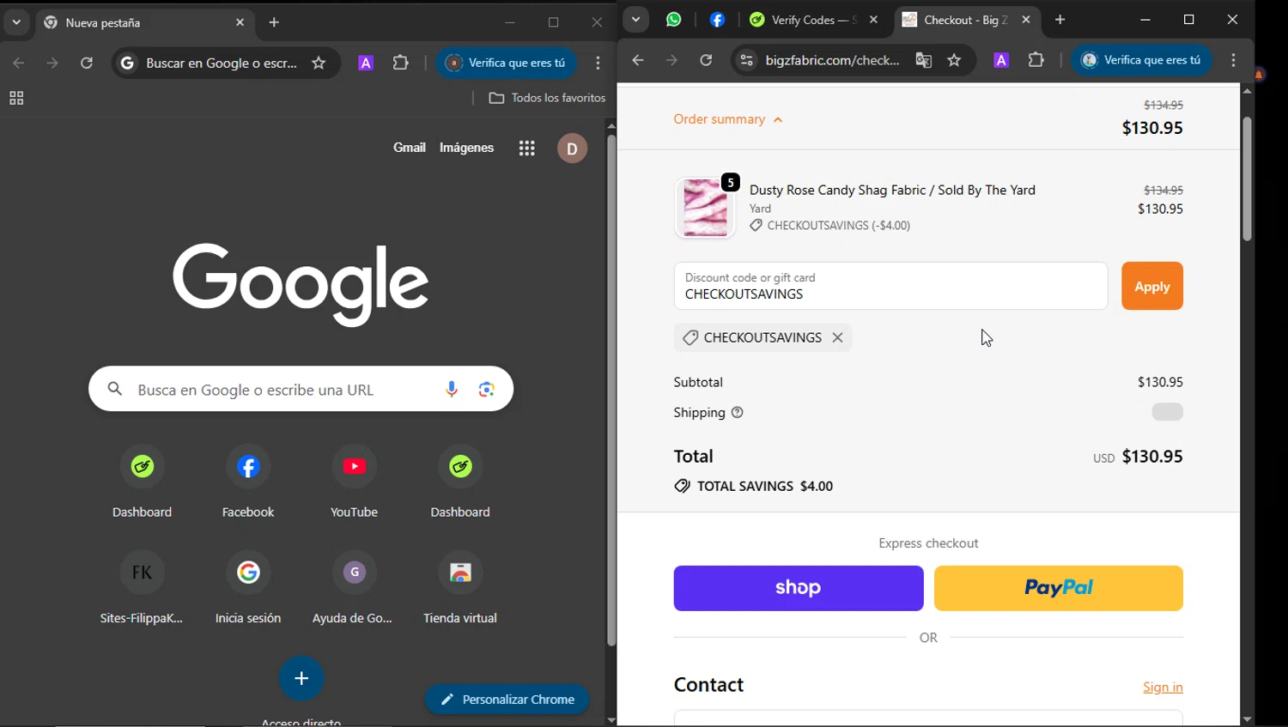1288x727 pixels.
Task: Close the Verify Codes tab
Action: (x=873, y=20)
